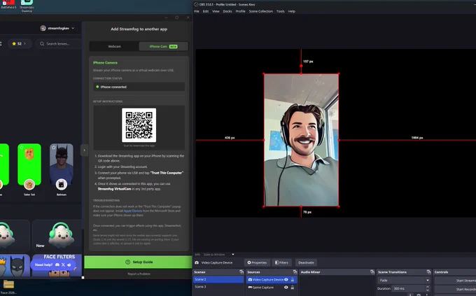Open the Face Filters banner
This screenshot has height=296, width=476.
click(57, 265)
